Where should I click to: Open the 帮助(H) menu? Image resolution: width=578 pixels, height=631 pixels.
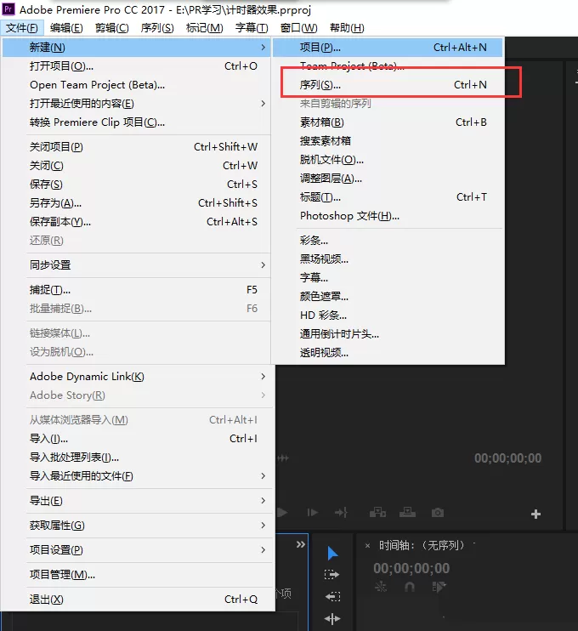(x=347, y=28)
